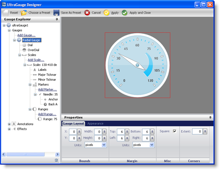Click the Gauge Explorer horizontal scrollbar thumb

[x=25, y=154]
